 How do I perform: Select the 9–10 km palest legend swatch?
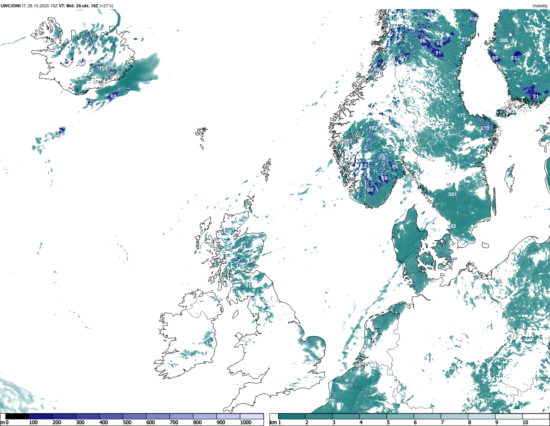[509, 416]
